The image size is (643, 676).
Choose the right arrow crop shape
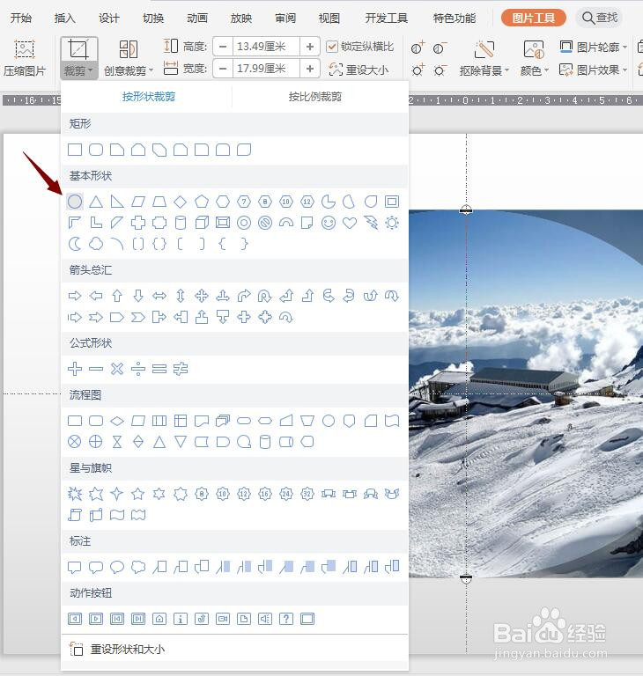click(75, 296)
